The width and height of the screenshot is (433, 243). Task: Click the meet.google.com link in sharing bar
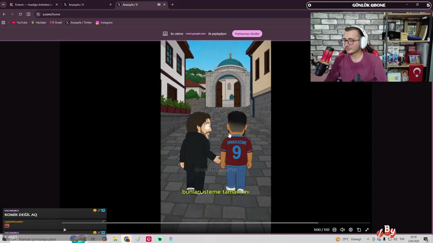coord(196,34)
